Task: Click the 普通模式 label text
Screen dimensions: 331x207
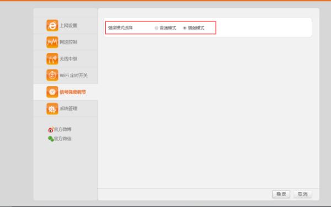Action: coord(168,28)
